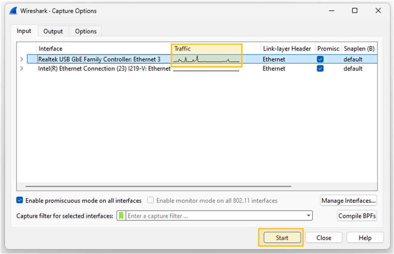Switch to the Options tab
Viewport: 394px width, 254px height.
pos(86,31)
